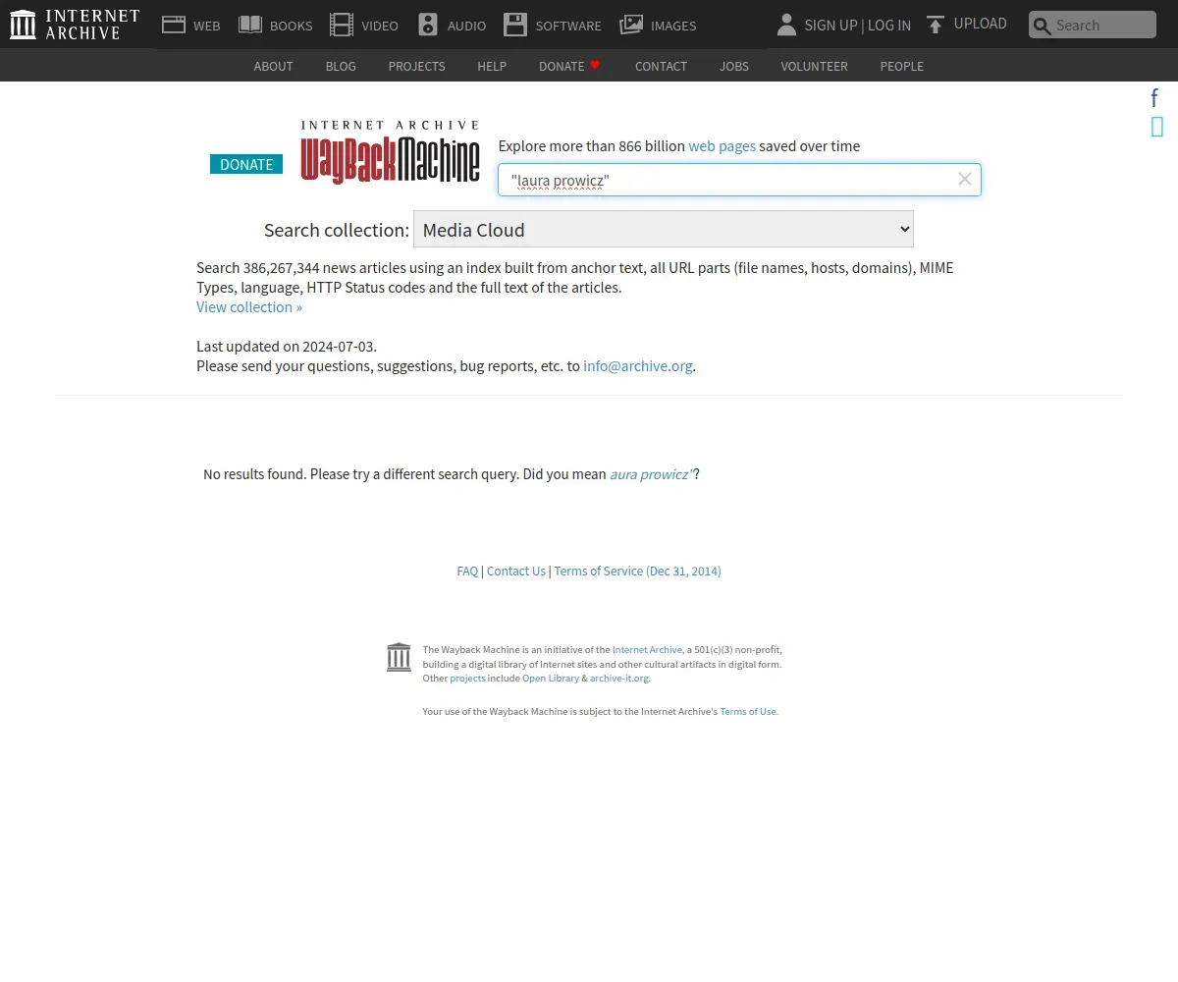Open the Projects menu item
Screen dimensions: 1178x982
tap(416, 66)
